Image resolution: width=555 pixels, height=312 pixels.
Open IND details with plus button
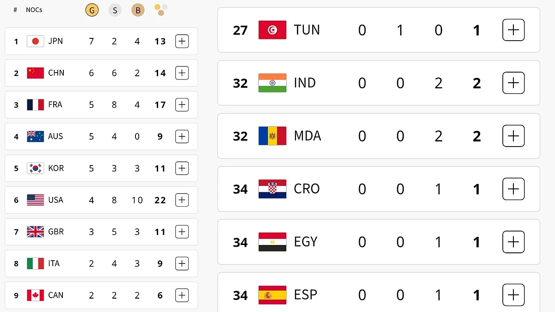pyautogui.click(x=513, y=83)
